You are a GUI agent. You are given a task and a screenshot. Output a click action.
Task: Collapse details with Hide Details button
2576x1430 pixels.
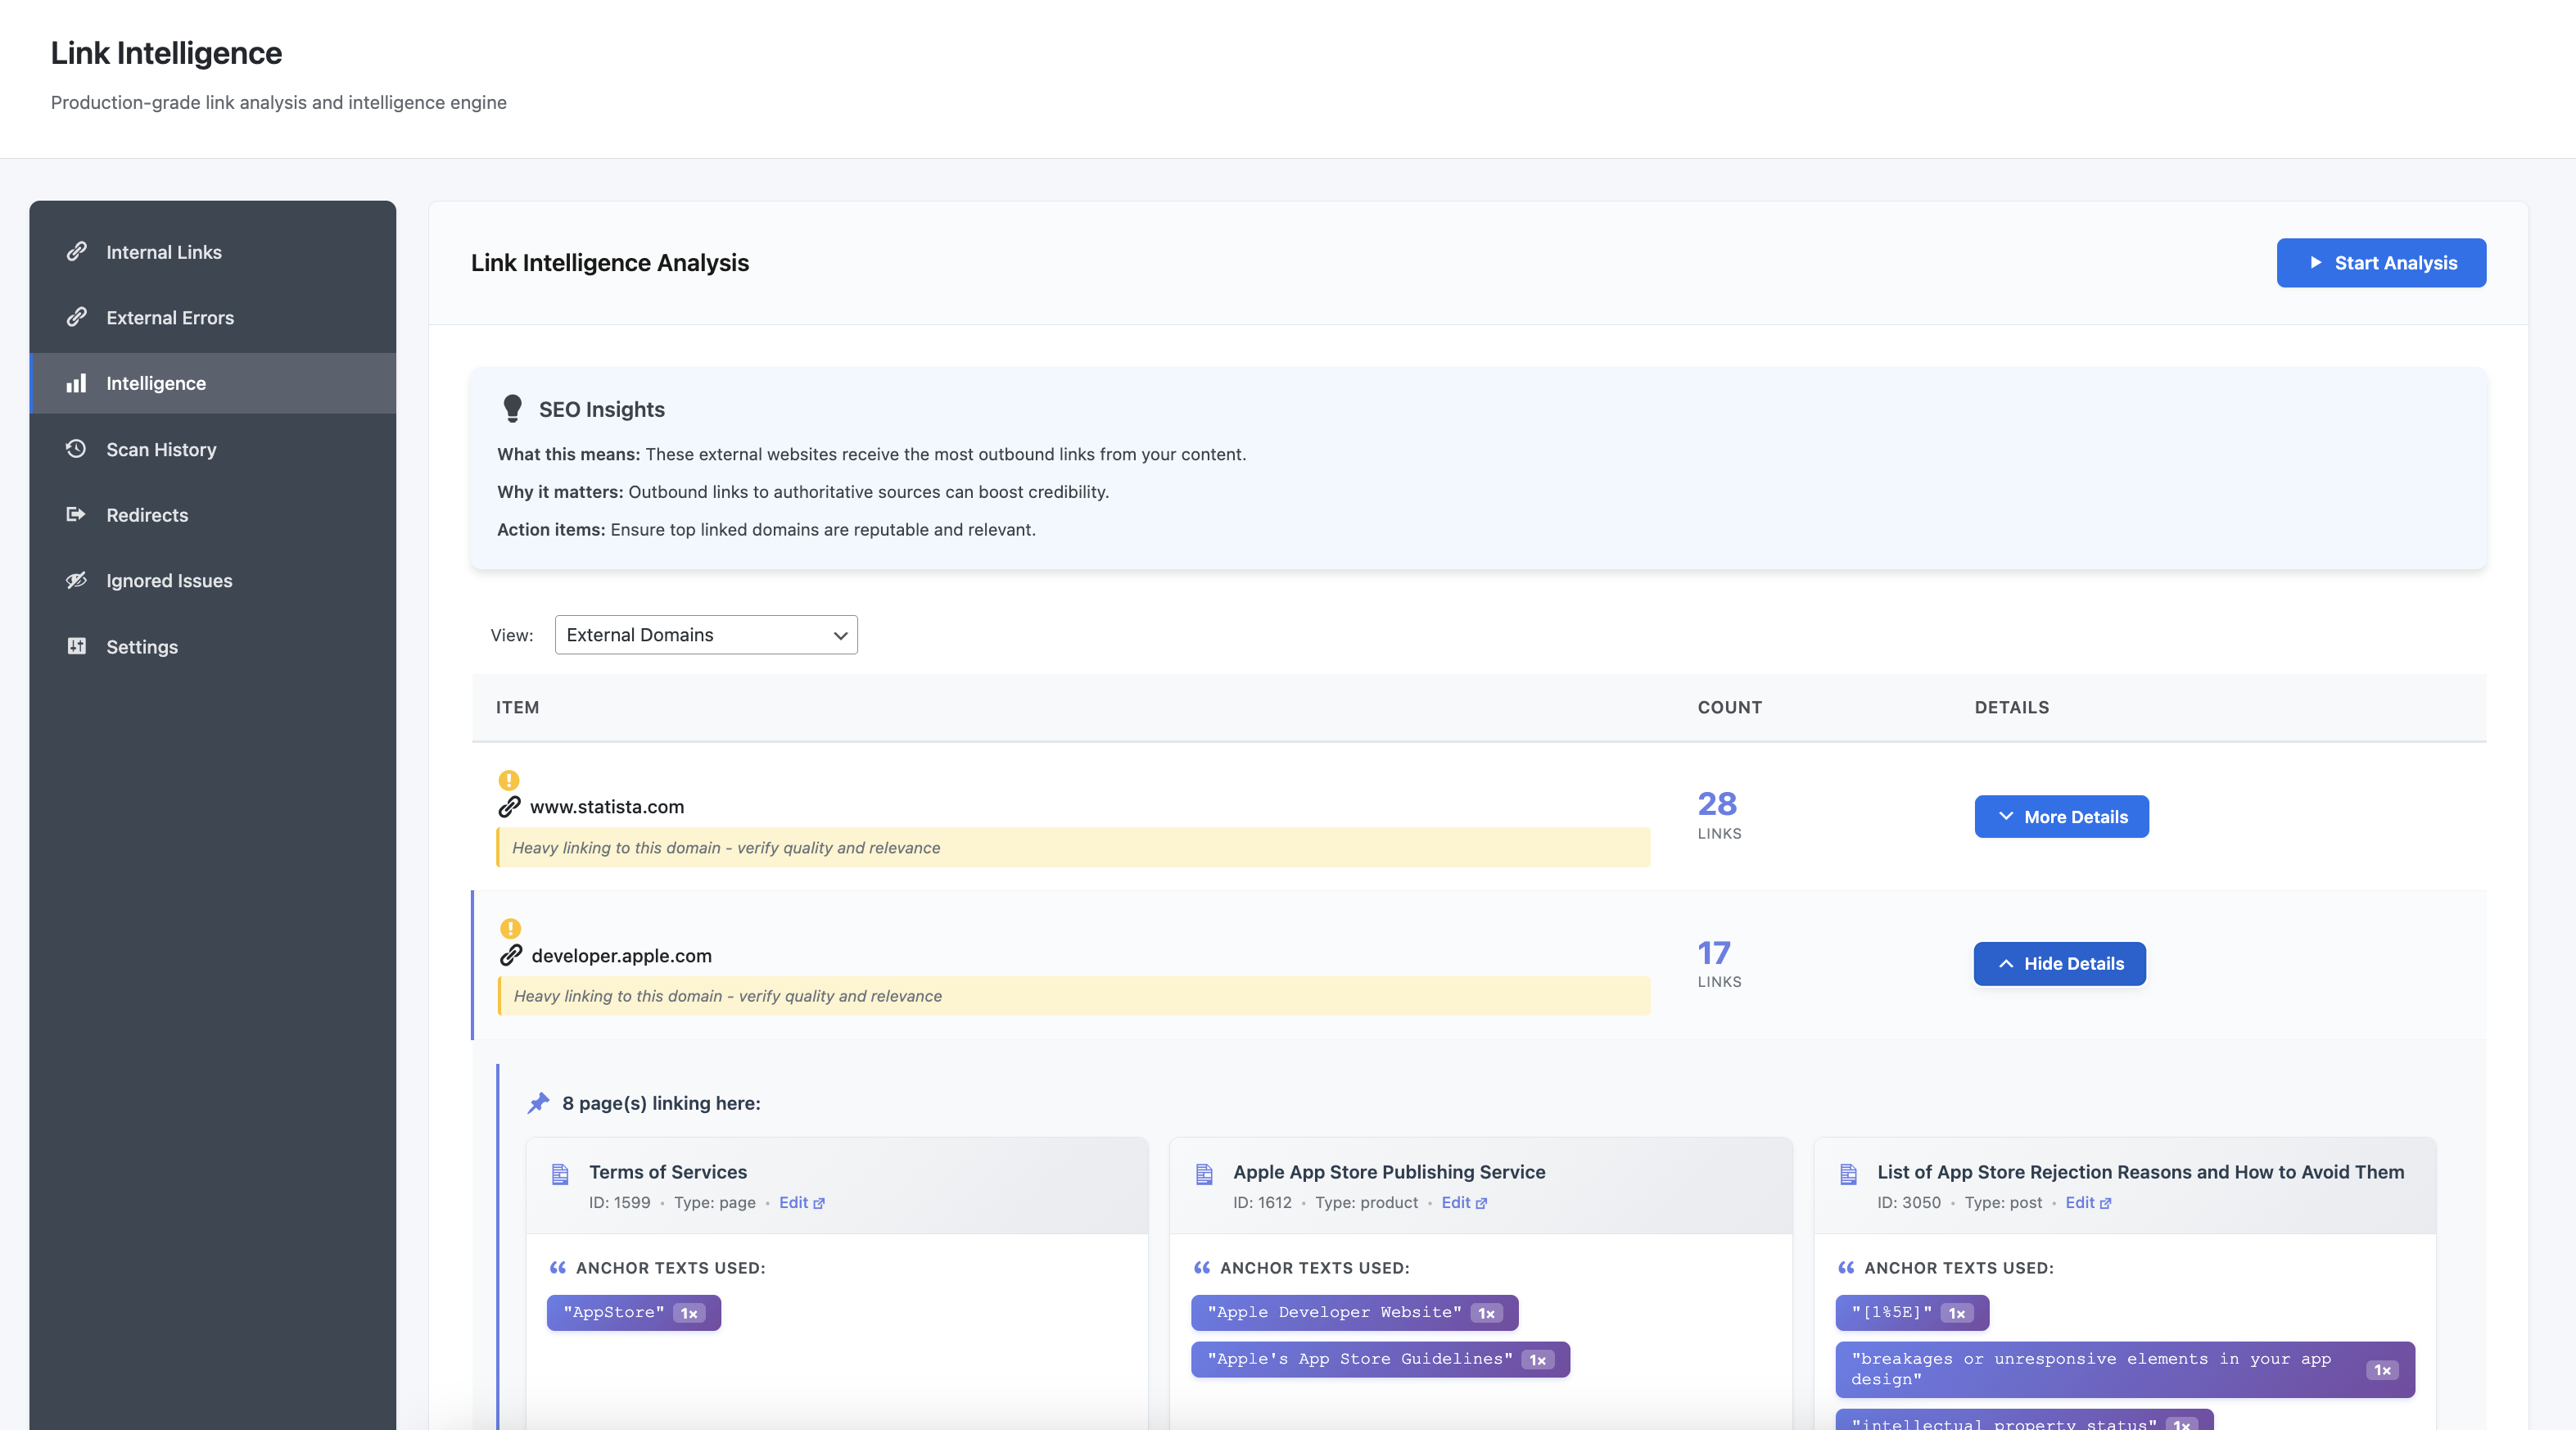coord(2059,964)
